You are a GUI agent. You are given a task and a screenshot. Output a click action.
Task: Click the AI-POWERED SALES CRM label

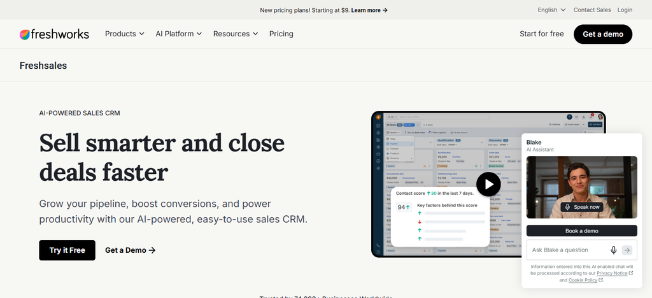click(80, 113)
